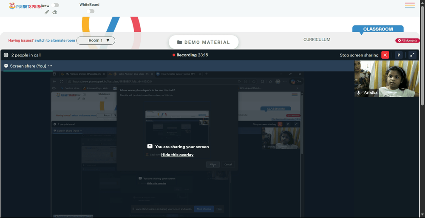Screen dimensions: 425x218
Task: Click Srinika's video thumbnail
Action: (x=386, y=79)
